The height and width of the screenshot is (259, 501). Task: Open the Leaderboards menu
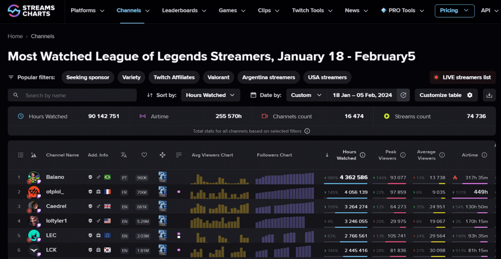pyautogui.click(x=183, y=11)
